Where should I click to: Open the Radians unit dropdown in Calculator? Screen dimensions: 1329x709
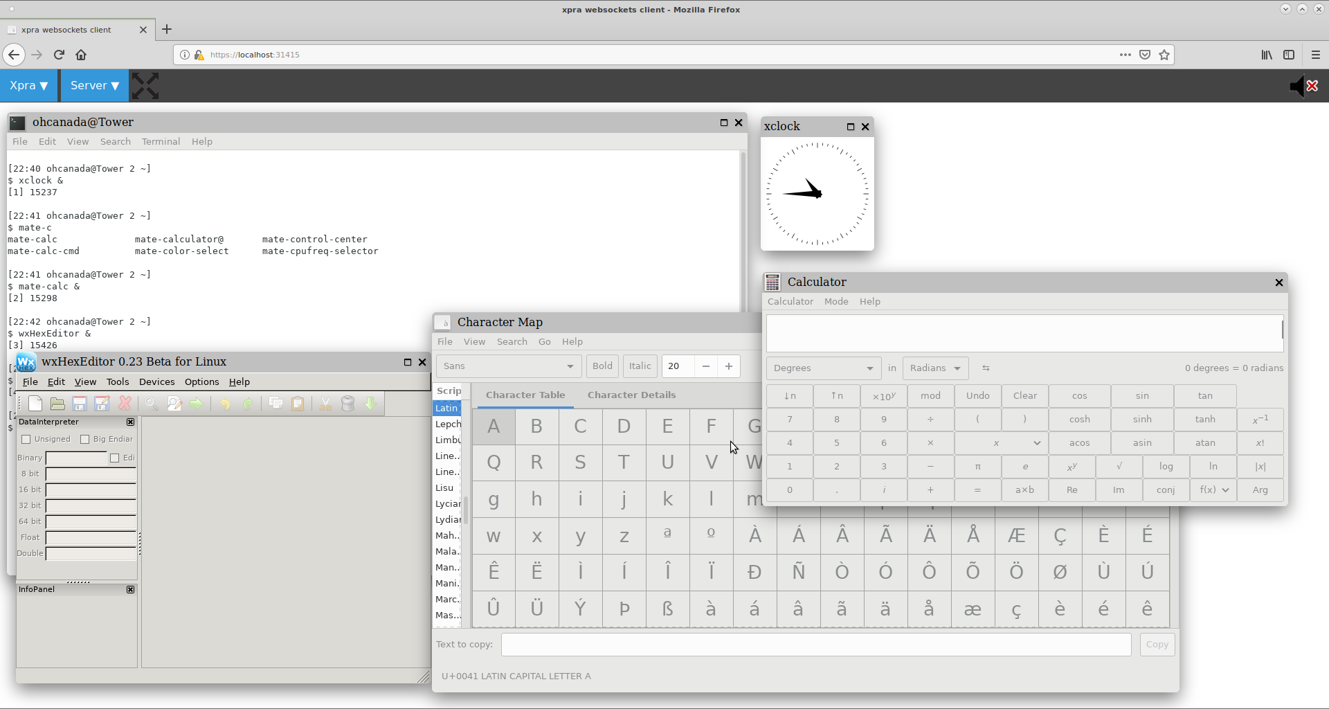[935, 368]
